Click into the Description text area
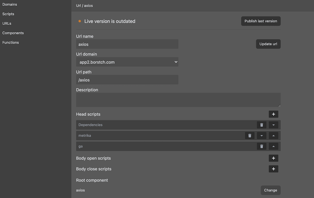The image size is (314, 198). pyautogui.click(x=178, y=100)
